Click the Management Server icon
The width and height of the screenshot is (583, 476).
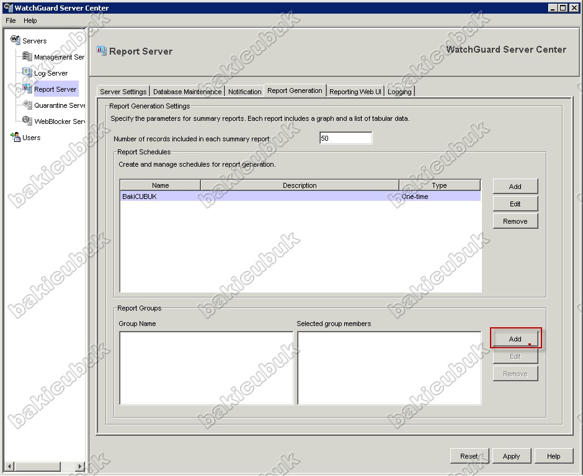click(x=27, y=56)
